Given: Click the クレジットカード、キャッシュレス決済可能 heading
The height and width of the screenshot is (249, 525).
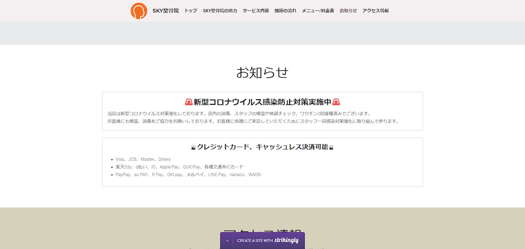Looking at the screenshot, I should (x=262, y=147).
